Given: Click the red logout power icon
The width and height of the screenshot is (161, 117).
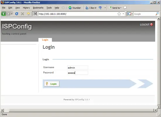Looking at the screenshot, I should click(x=152, y=24).
